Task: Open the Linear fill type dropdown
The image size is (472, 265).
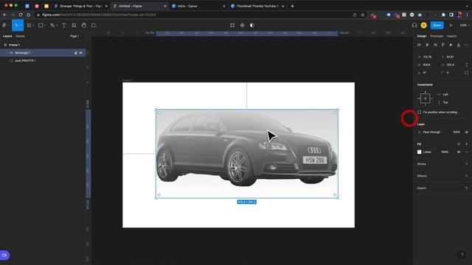Action: pos(427,152)
